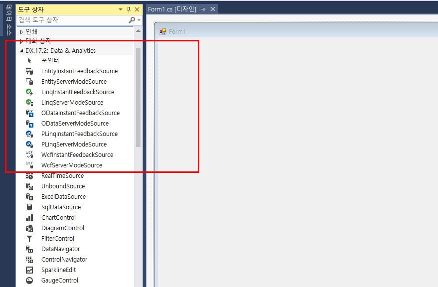Click the toolbox scrollbar up arrow

(138, 31)
